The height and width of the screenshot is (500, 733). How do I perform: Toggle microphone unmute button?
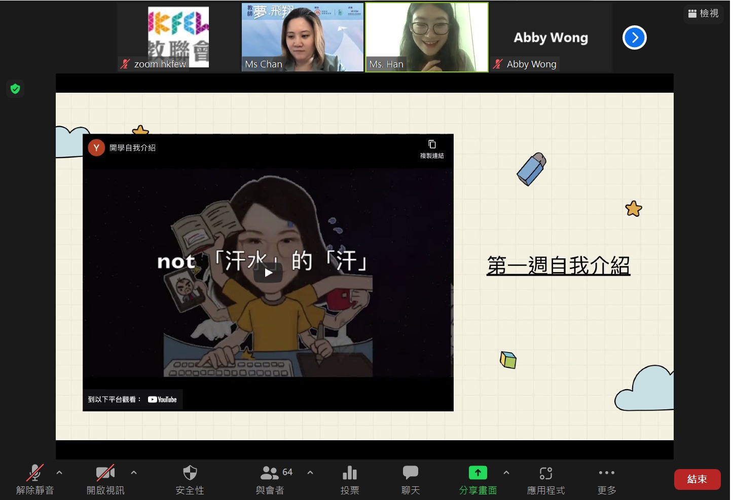pos(34,473)
